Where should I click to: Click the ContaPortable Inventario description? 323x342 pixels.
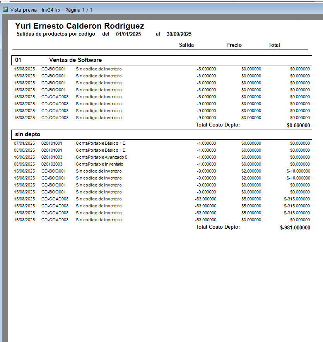[x=99, y=164]
